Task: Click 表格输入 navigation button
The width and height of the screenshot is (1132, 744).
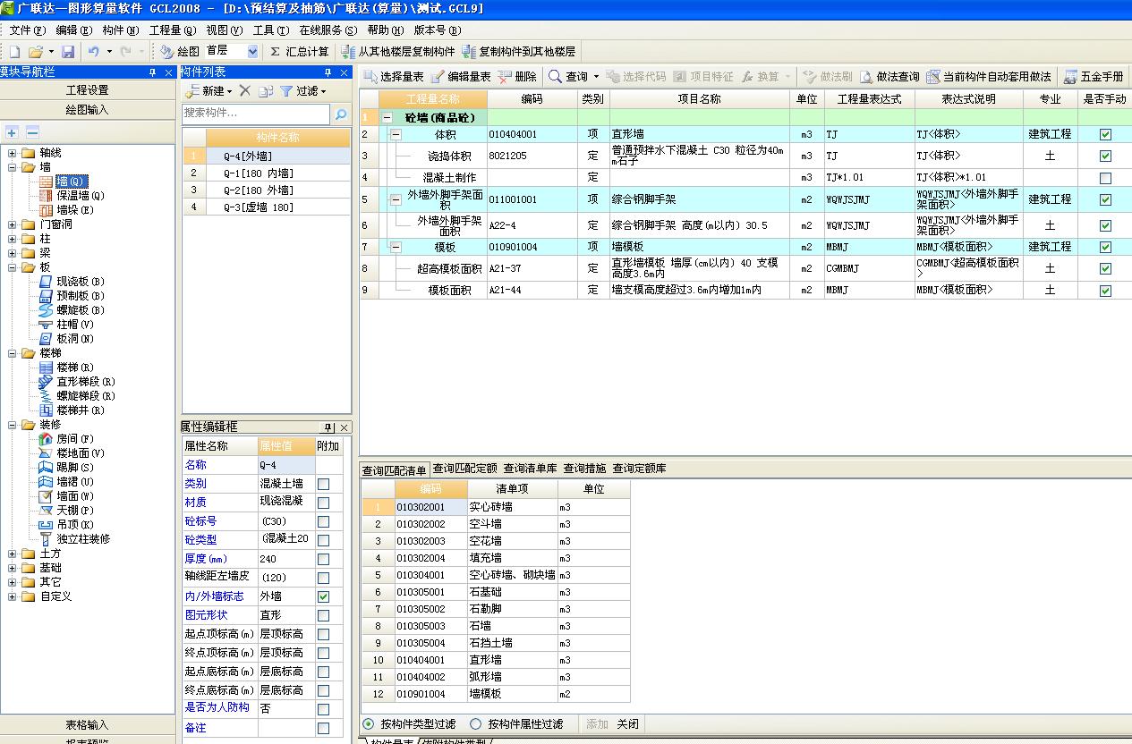Action: [88, 725]
